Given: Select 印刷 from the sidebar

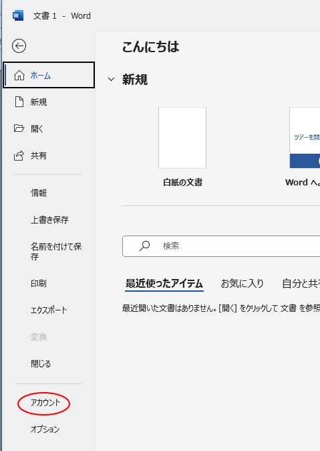Looking at the screenshot, I should tap(39, 283).
